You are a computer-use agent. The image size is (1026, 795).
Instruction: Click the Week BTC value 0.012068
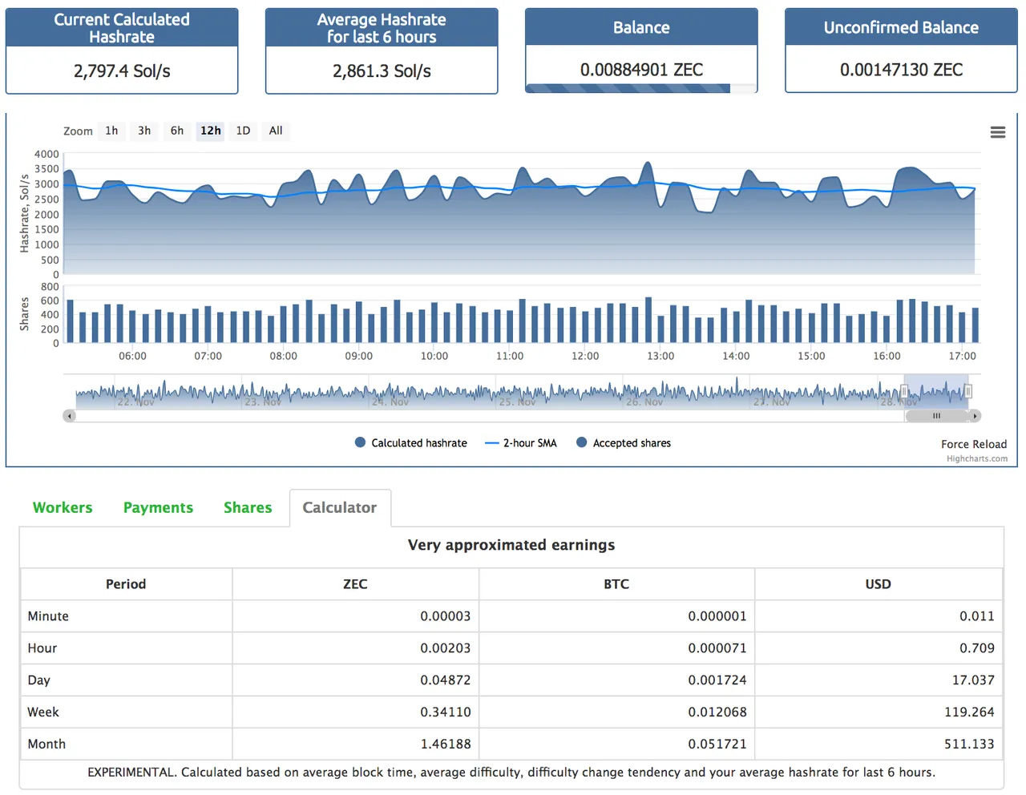click(x=717, y=712)
